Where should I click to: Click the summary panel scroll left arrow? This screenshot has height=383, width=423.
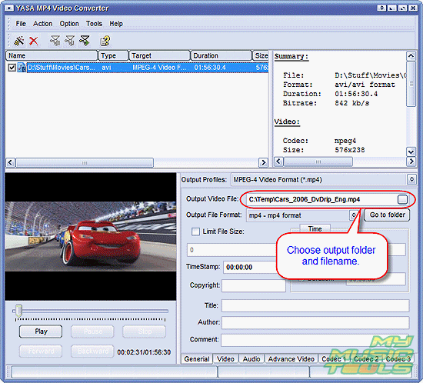coord(278,162)
